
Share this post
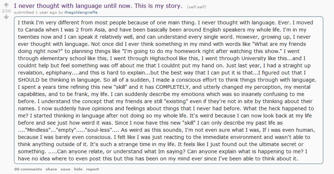point(51,169)
